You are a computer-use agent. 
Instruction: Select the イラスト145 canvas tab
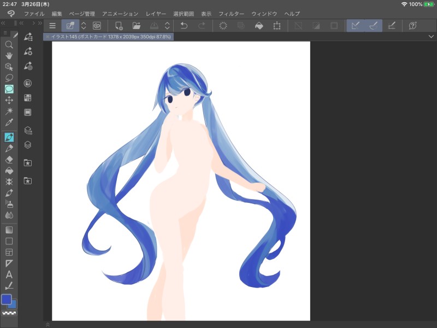[108, 37]
